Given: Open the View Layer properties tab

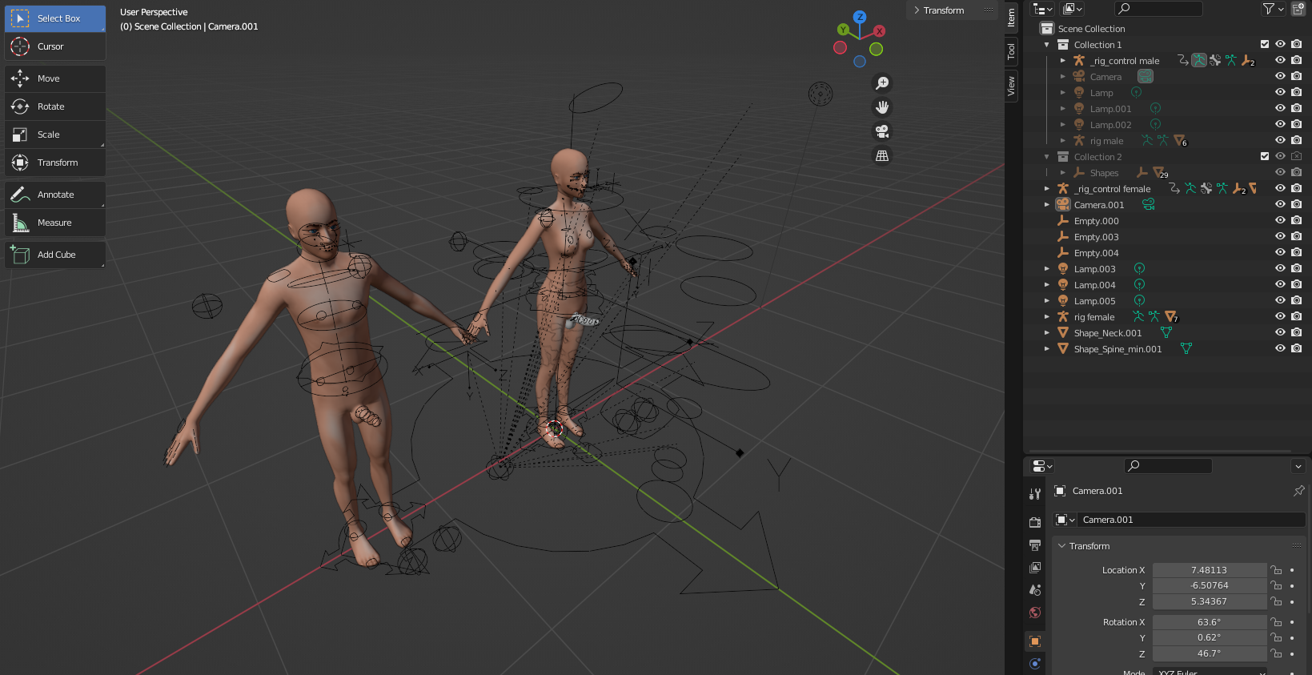Looking at the screenshot, I should coord(1035,568).
